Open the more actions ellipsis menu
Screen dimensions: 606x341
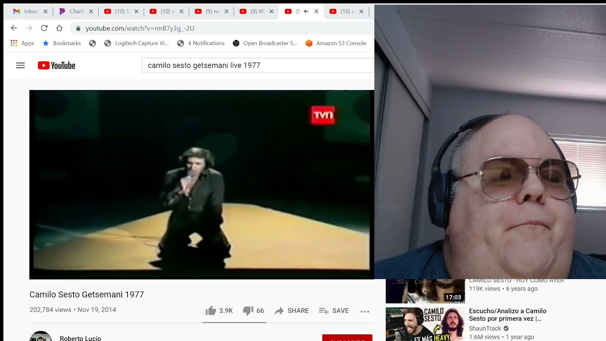[365, 311]
